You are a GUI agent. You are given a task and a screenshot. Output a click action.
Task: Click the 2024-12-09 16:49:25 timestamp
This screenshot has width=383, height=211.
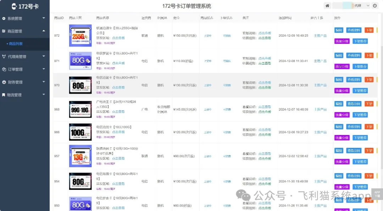293,36
